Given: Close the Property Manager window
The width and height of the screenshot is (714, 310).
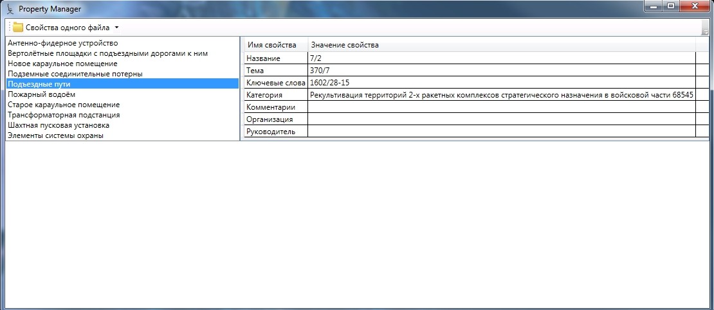Looking at the screenshot, I should [x=695, y=6].
